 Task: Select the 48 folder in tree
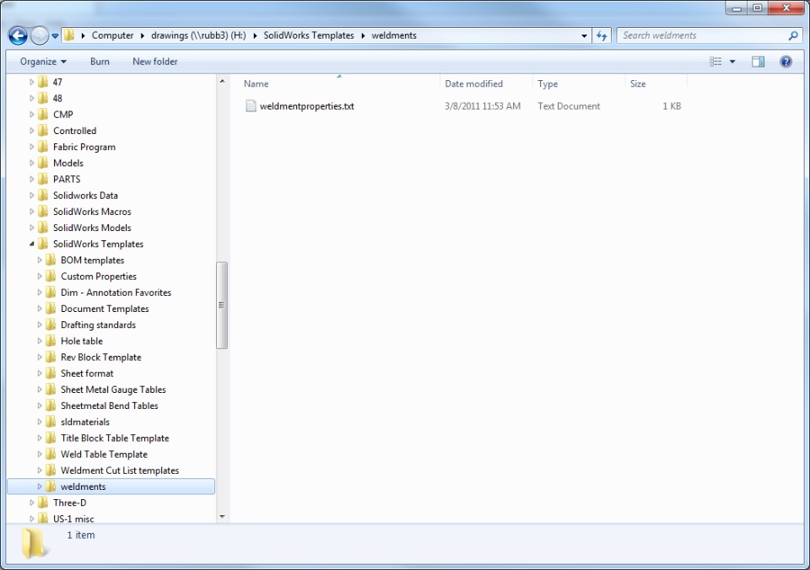[x=57, y=98]
